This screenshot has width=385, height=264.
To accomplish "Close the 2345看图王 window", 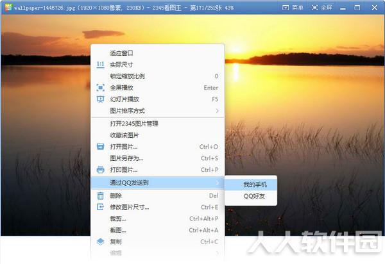I will pyautogui.click(x=375, y=8).
